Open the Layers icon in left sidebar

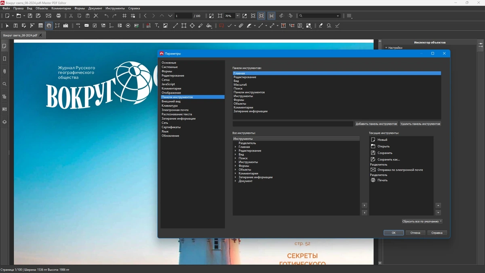pyautogui.click(x=4, y=122)
